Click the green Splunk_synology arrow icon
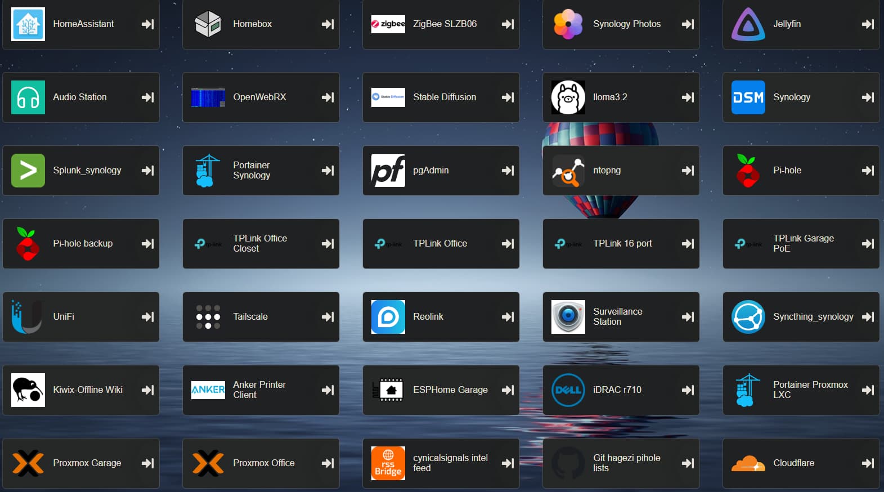The image size is (884, 492). point(28,171)
